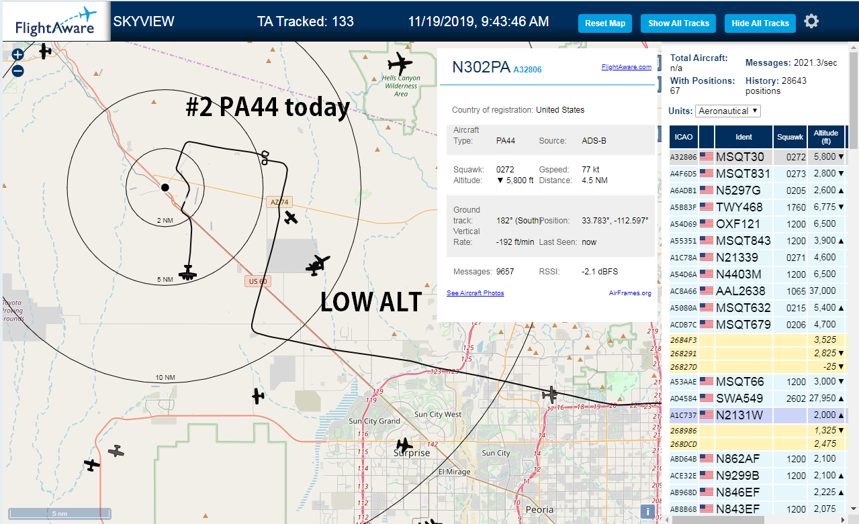Select the N846EF aircraft row

click(x=758, y=492)
